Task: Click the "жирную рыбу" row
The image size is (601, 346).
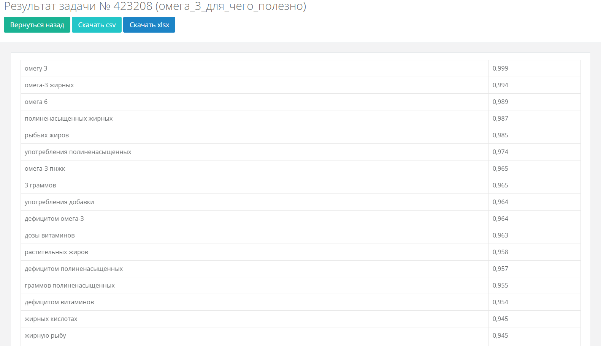Action: tap(45, 336)
